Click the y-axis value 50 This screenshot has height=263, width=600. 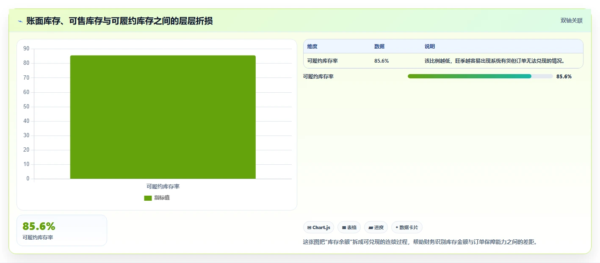(26, 107)
